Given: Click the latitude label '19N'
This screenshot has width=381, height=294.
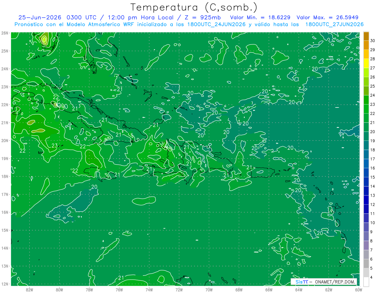Looking at the screenshot, I should (5, 158).
